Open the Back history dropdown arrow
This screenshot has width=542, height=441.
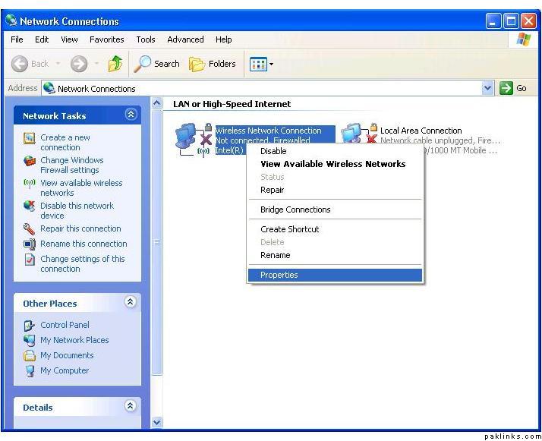(x=58, y=64)
